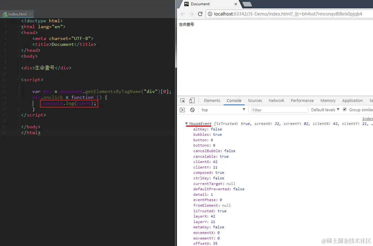
Task: Select the fromElement: null property
Action: 212,205
